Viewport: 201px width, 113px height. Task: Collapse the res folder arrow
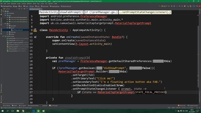[x=5, y=24]
